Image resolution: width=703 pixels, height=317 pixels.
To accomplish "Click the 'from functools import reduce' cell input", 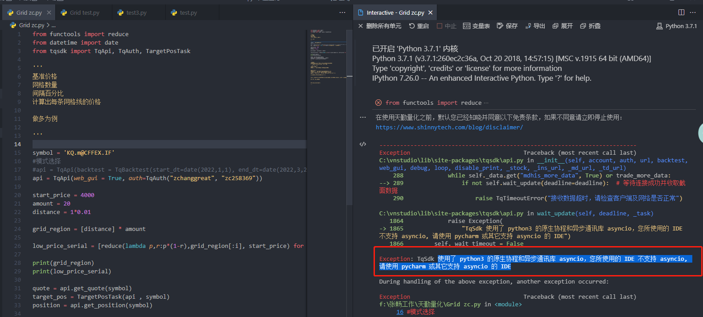I will 434,103.
